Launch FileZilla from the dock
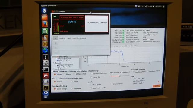193x108 pixels. pos(46,76)
